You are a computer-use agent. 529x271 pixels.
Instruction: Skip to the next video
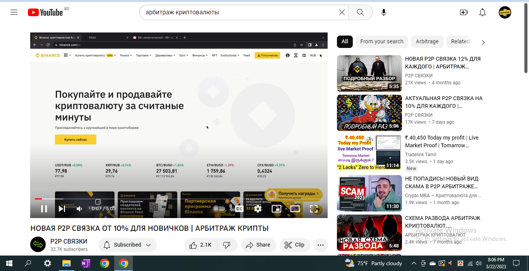[x=62, y=209]
